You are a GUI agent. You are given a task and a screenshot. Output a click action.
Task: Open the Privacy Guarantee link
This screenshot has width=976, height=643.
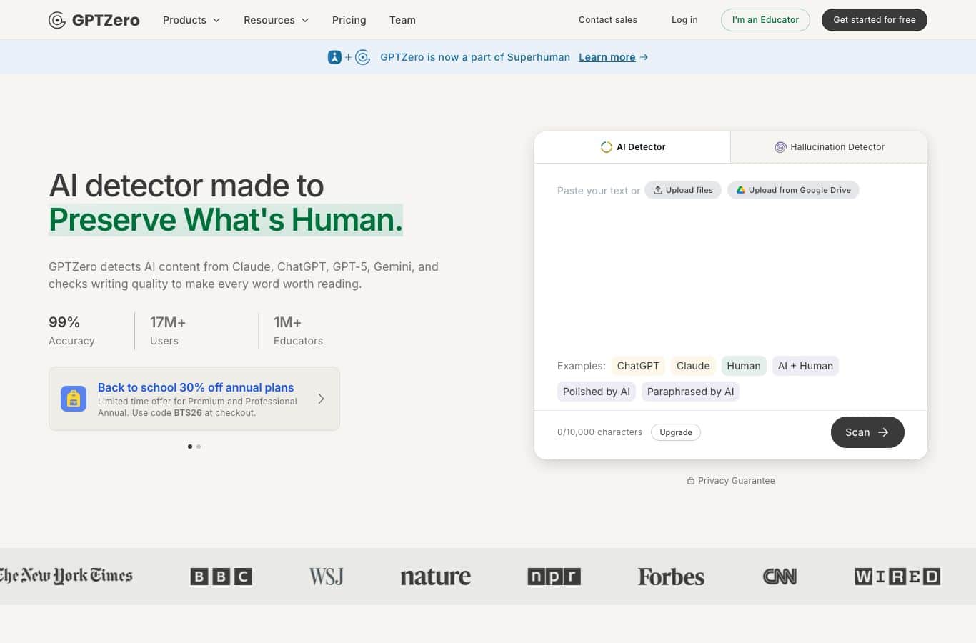pos(731,481)
